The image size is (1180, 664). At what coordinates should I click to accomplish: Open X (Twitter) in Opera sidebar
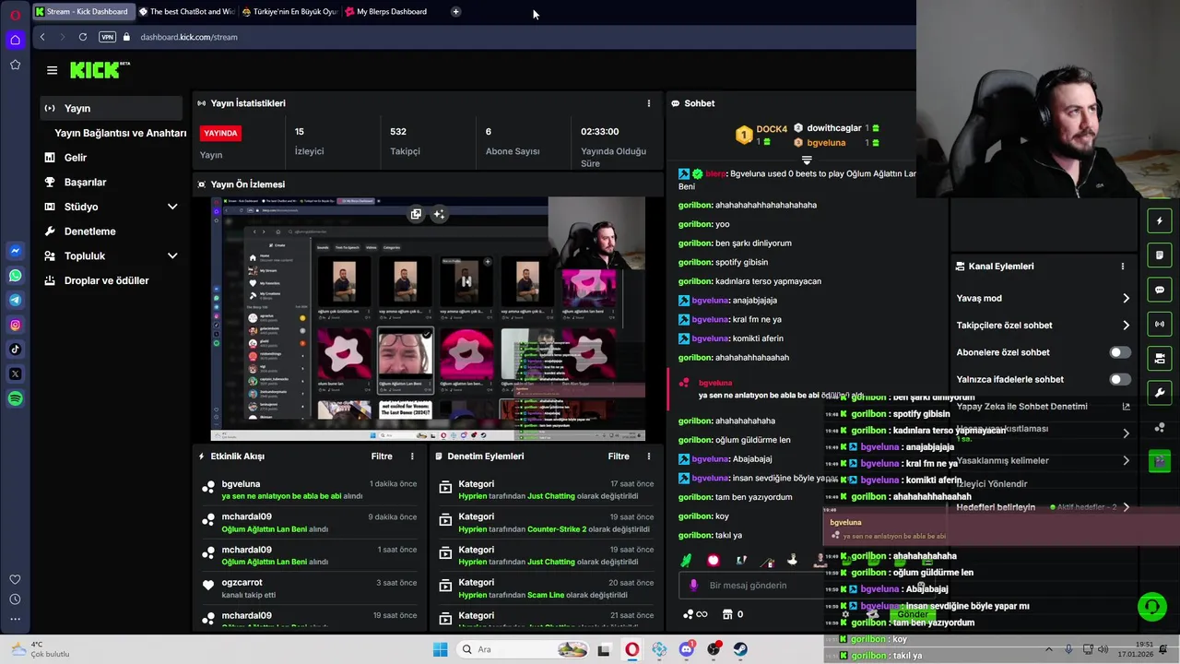[x=15, y=373]
